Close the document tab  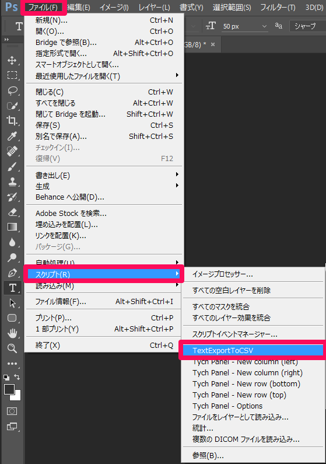pos(213,44)
